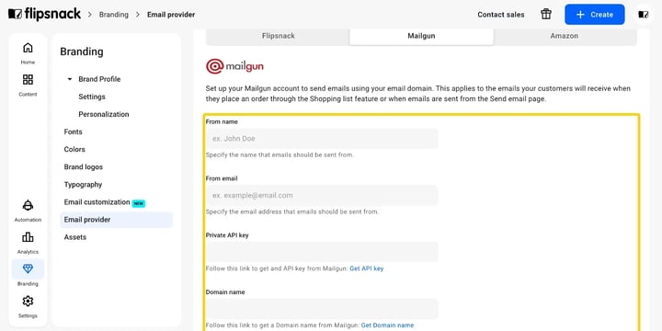Open Home from the sidebar
This screenshot has height=331, width=662.
click(28, 53)
